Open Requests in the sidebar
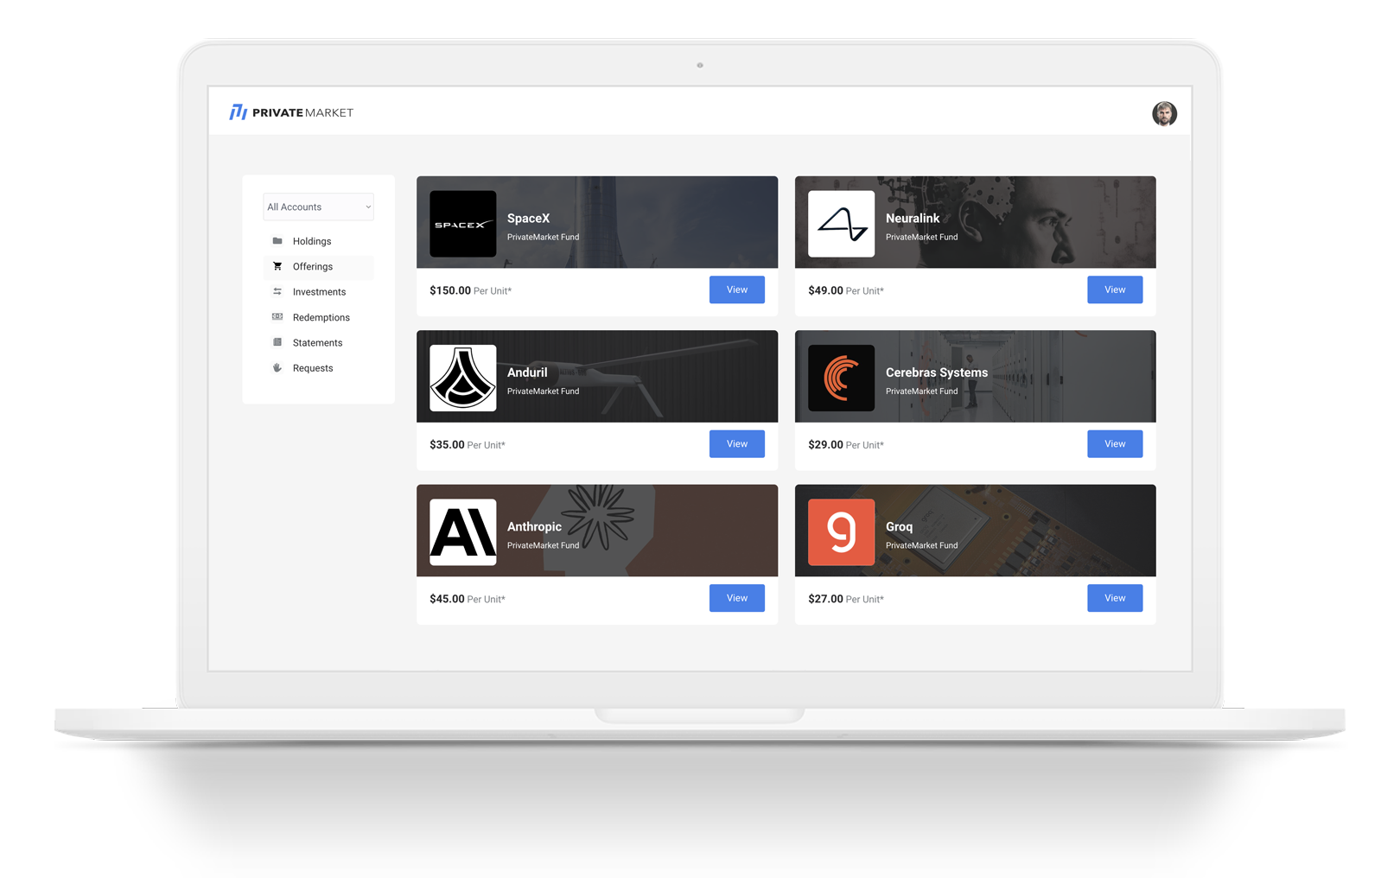 [318, 368]
